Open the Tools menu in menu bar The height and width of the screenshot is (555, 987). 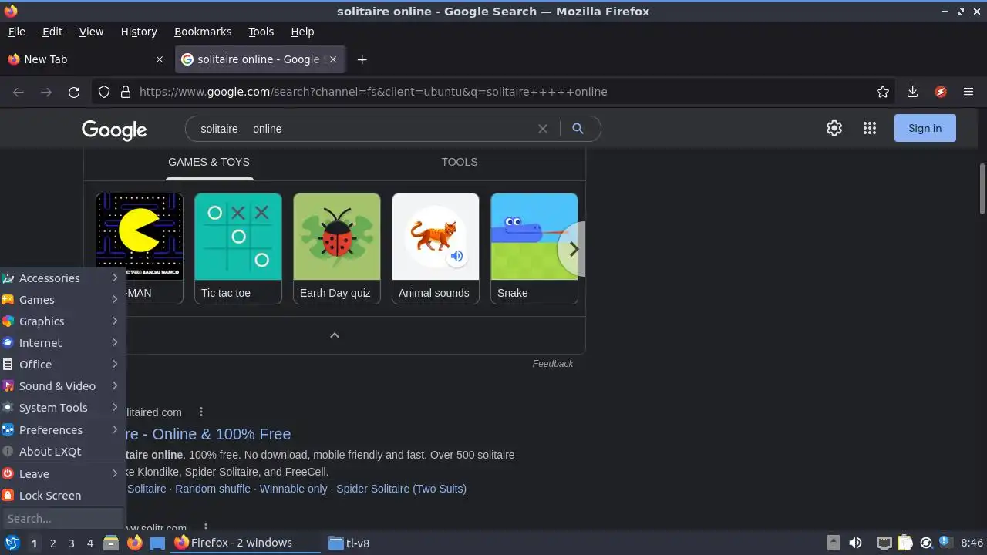pyautogui.click(x=261, y=32)
